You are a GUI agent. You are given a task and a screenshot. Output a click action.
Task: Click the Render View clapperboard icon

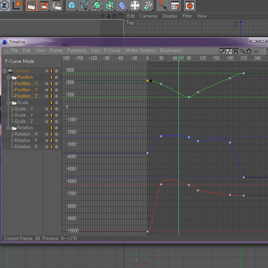coord(32,5)
